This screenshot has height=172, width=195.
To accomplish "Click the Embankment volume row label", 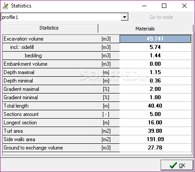I will 26,64.
